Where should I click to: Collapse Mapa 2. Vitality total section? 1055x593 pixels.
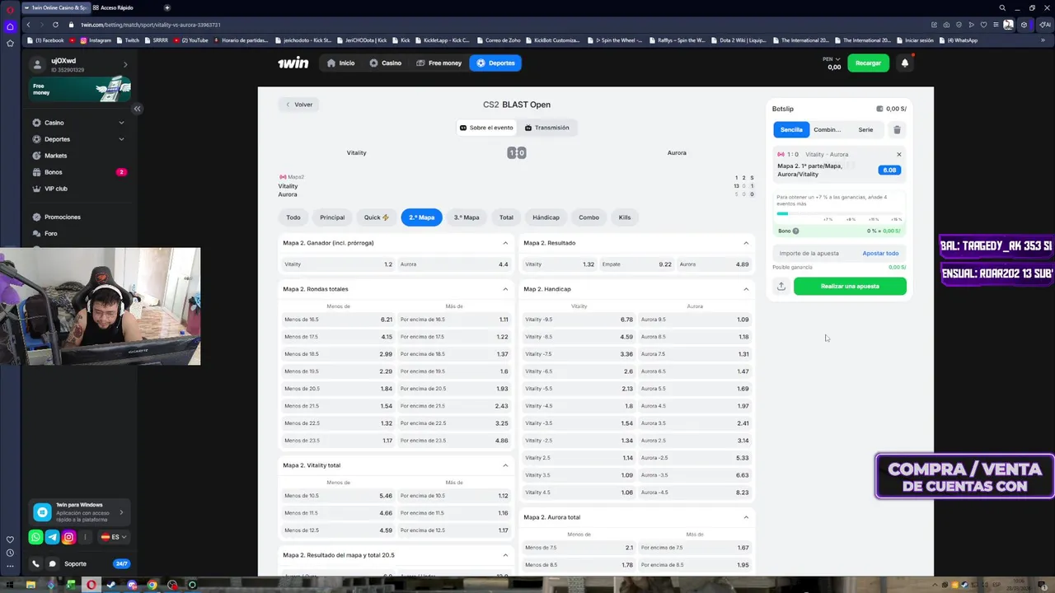[505, 465]
